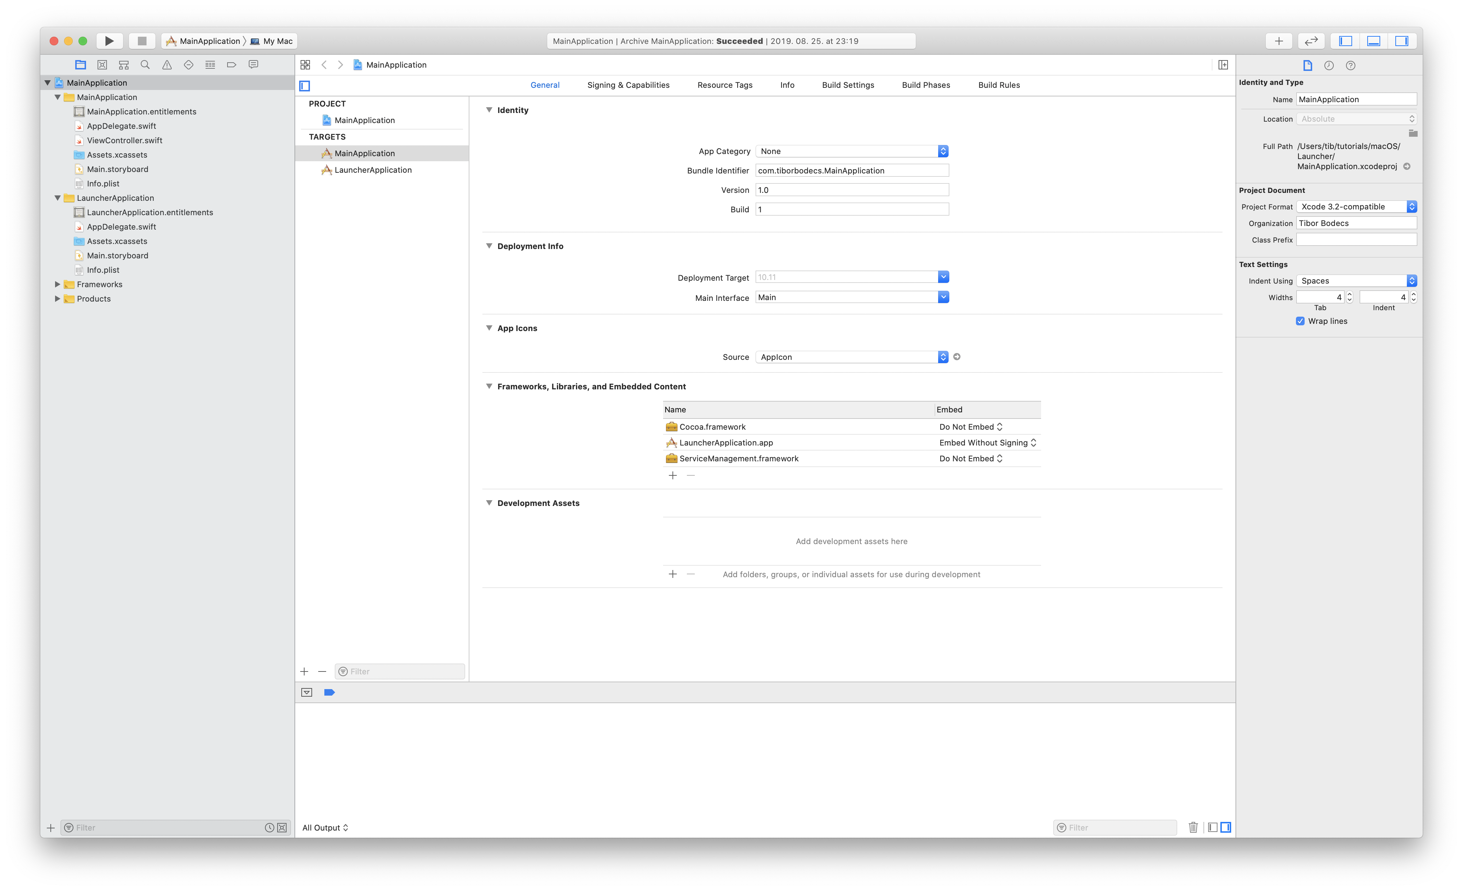The image size is (1463, 891).
Task: Click the Bundle Identifier field
Action: [852, 170]
